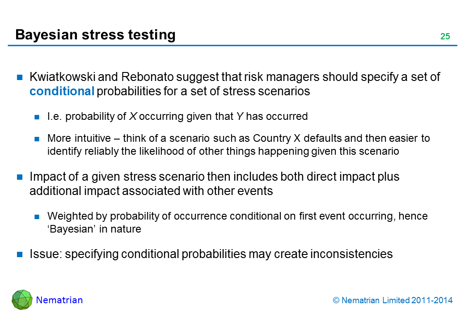Click the italic X in "probability of X occurring"
This screenshot has width=465, height=322.
[132, 117]
